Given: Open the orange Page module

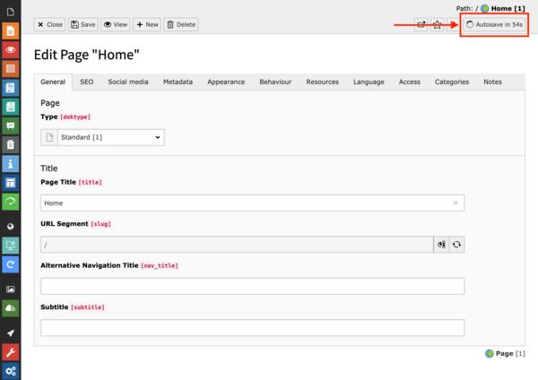Looking at the screenshot, I should coord(10,30).
